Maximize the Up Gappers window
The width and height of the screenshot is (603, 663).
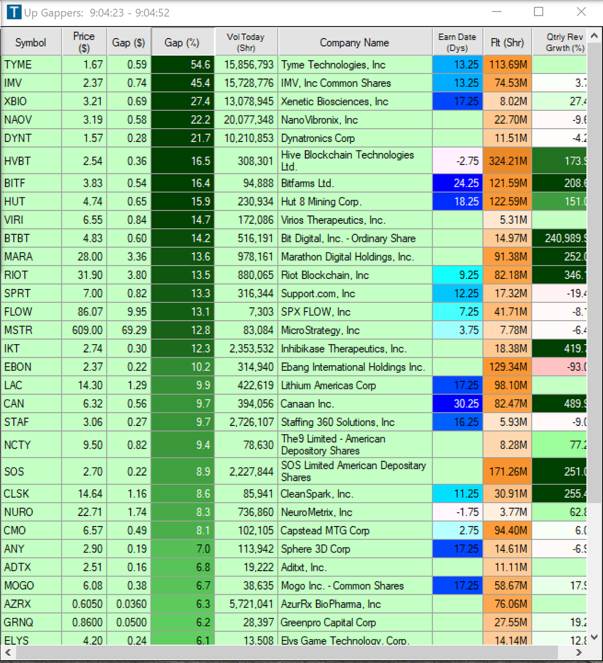pyautogui.click(x=538, y=12)
